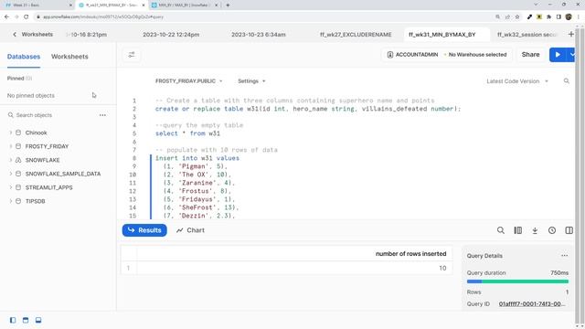The image size is (585, 329).
Task: Switch to the Worksheets sidebar tab
Action: tap(69, 57)
